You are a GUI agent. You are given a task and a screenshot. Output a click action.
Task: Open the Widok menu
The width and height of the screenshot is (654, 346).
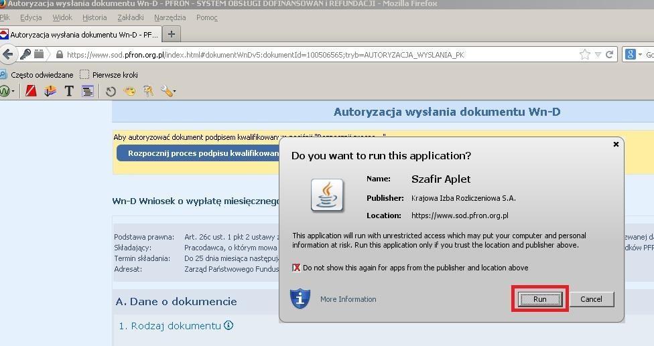(x=62, y=17)
